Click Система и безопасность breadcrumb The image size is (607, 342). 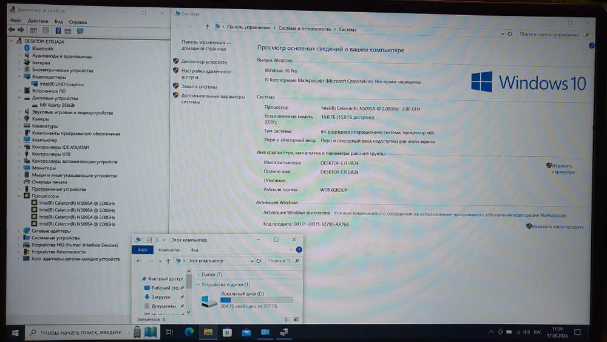pos(304,29)
